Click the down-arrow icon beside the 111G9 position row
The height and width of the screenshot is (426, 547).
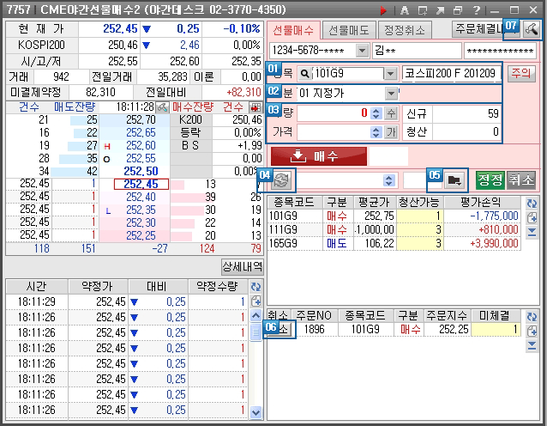tap(532, 232)
